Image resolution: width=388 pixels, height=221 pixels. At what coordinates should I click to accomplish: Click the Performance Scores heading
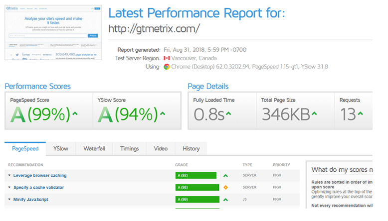tap(37, 86)
